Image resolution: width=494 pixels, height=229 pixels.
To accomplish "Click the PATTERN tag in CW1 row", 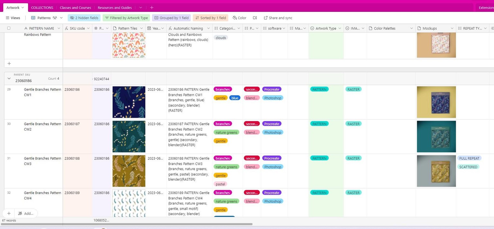I will tap(319, 89).
